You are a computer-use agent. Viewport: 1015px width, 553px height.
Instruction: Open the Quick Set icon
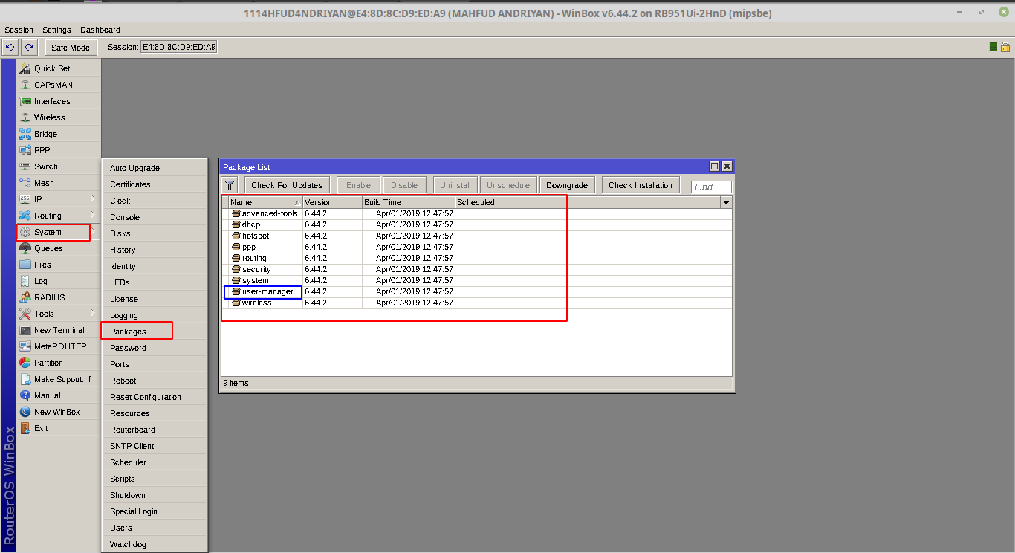click(x=25, y=68)
